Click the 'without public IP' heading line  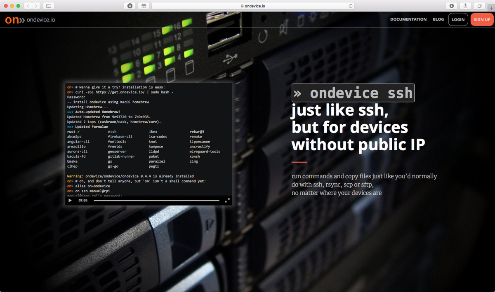pyautogui.click(x=358, y=144)
